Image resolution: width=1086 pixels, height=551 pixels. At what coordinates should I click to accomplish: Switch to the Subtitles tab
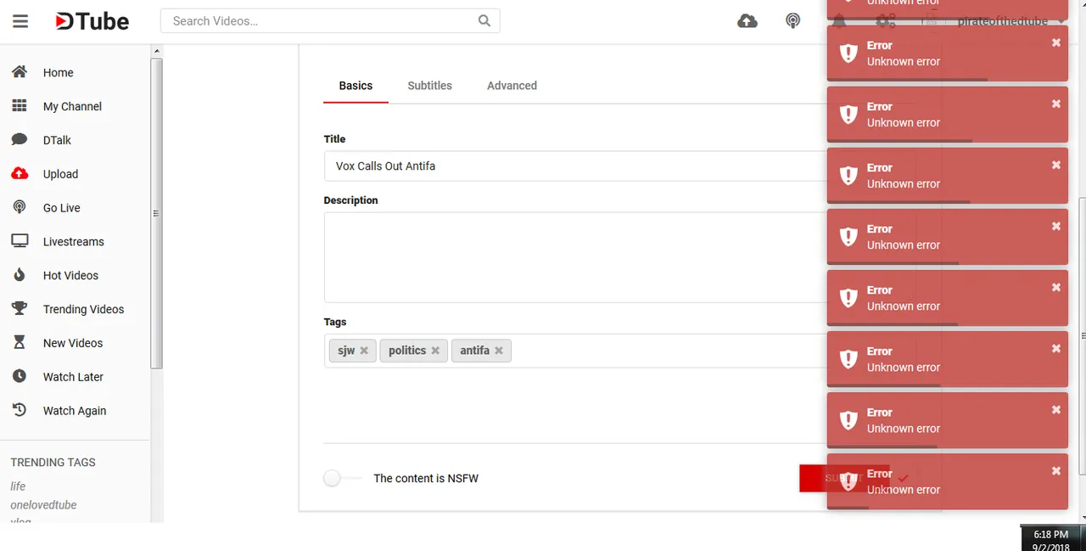(429, 86)
